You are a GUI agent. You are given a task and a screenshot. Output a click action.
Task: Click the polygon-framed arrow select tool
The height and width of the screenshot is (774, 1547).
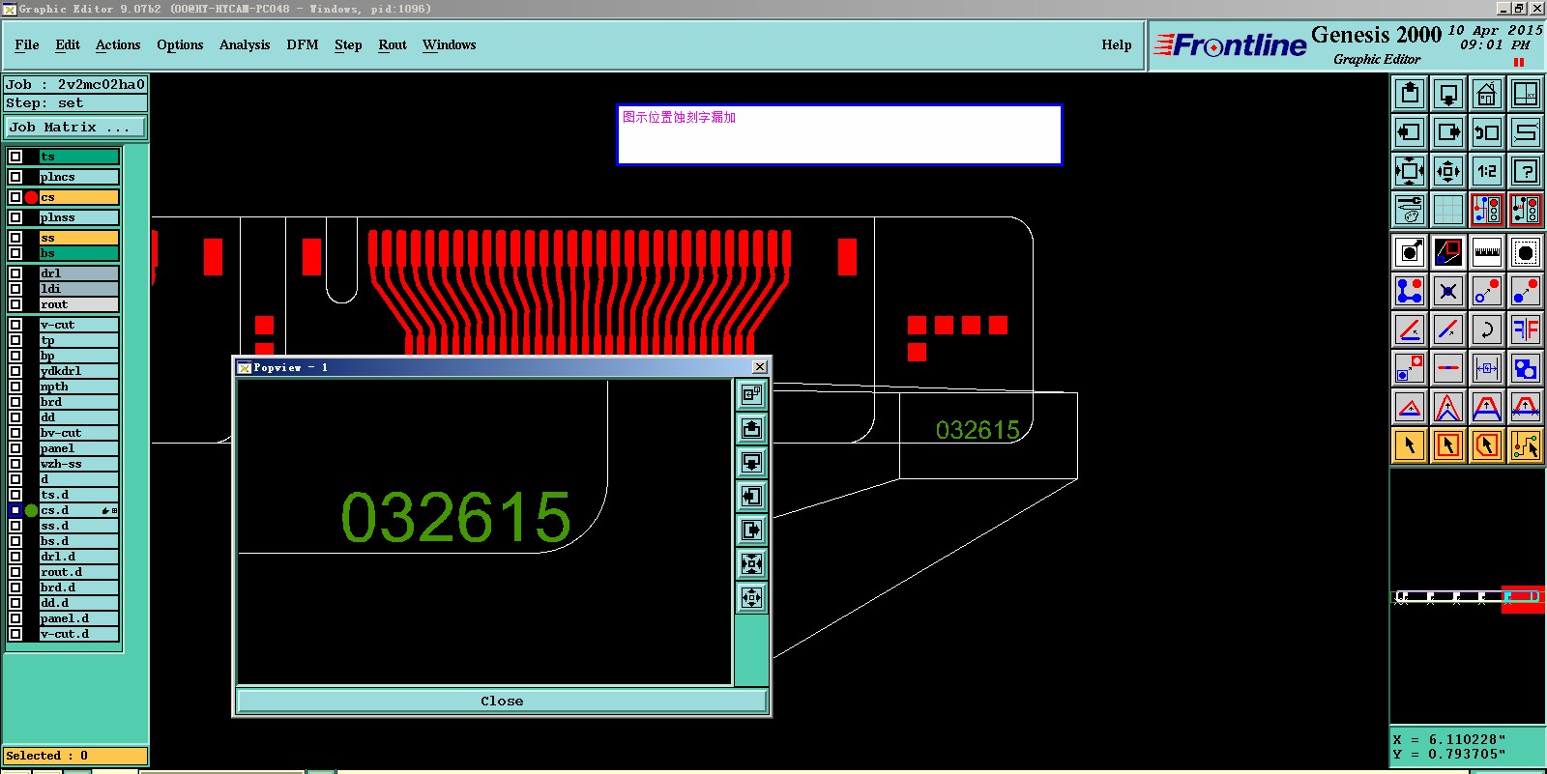[x=1487, y=444]
